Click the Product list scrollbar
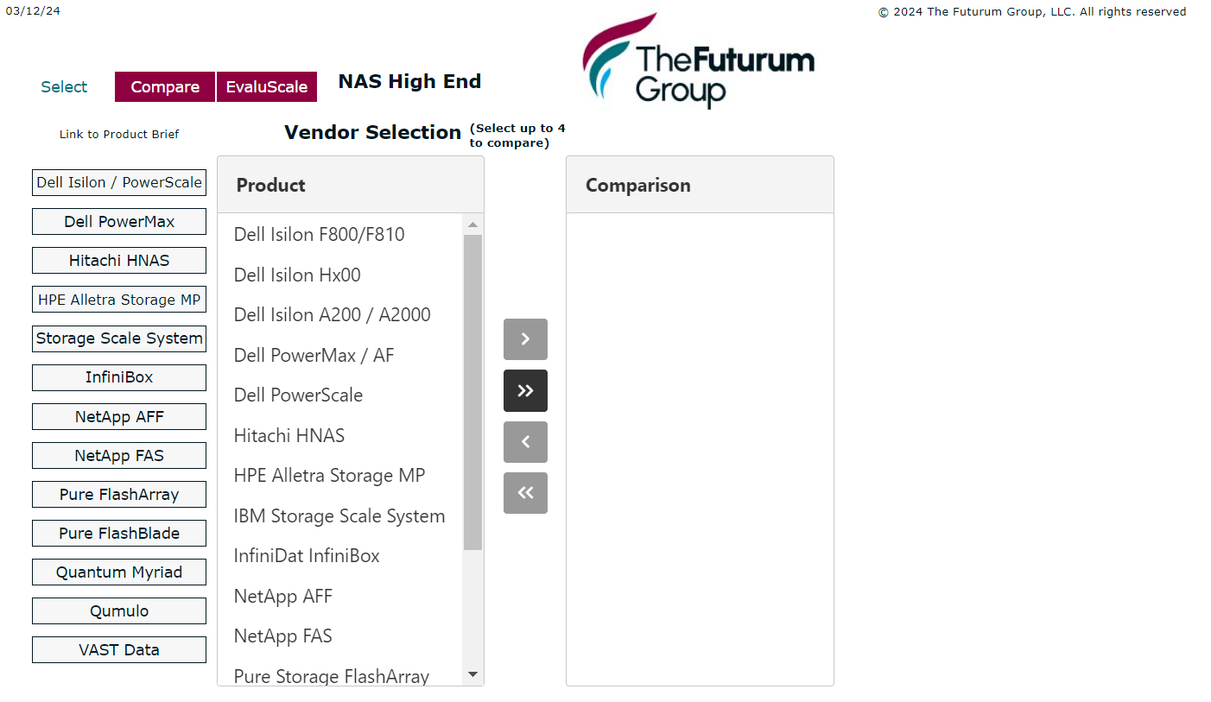 pos(472,389)
